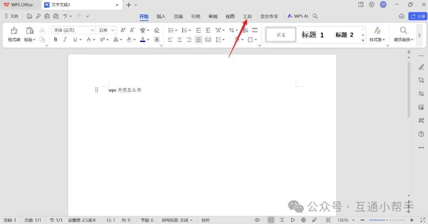This screenshot has height=224, width=428.
Task: Switch to page layout view in status bar
Action: tap(271, 220)
